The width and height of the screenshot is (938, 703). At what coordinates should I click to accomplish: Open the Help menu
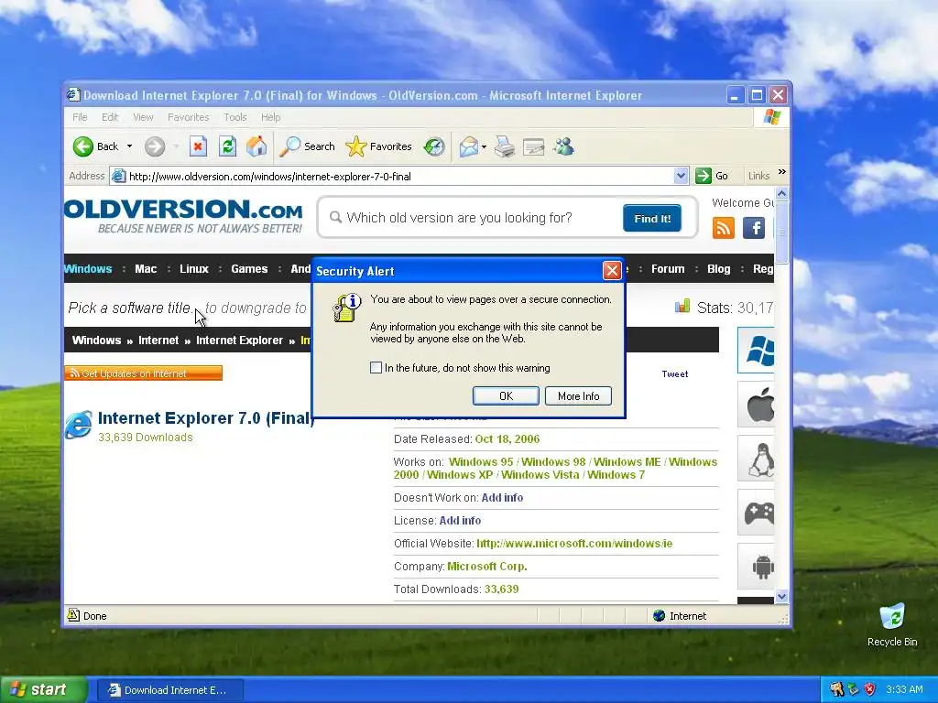tap(270, 117)
